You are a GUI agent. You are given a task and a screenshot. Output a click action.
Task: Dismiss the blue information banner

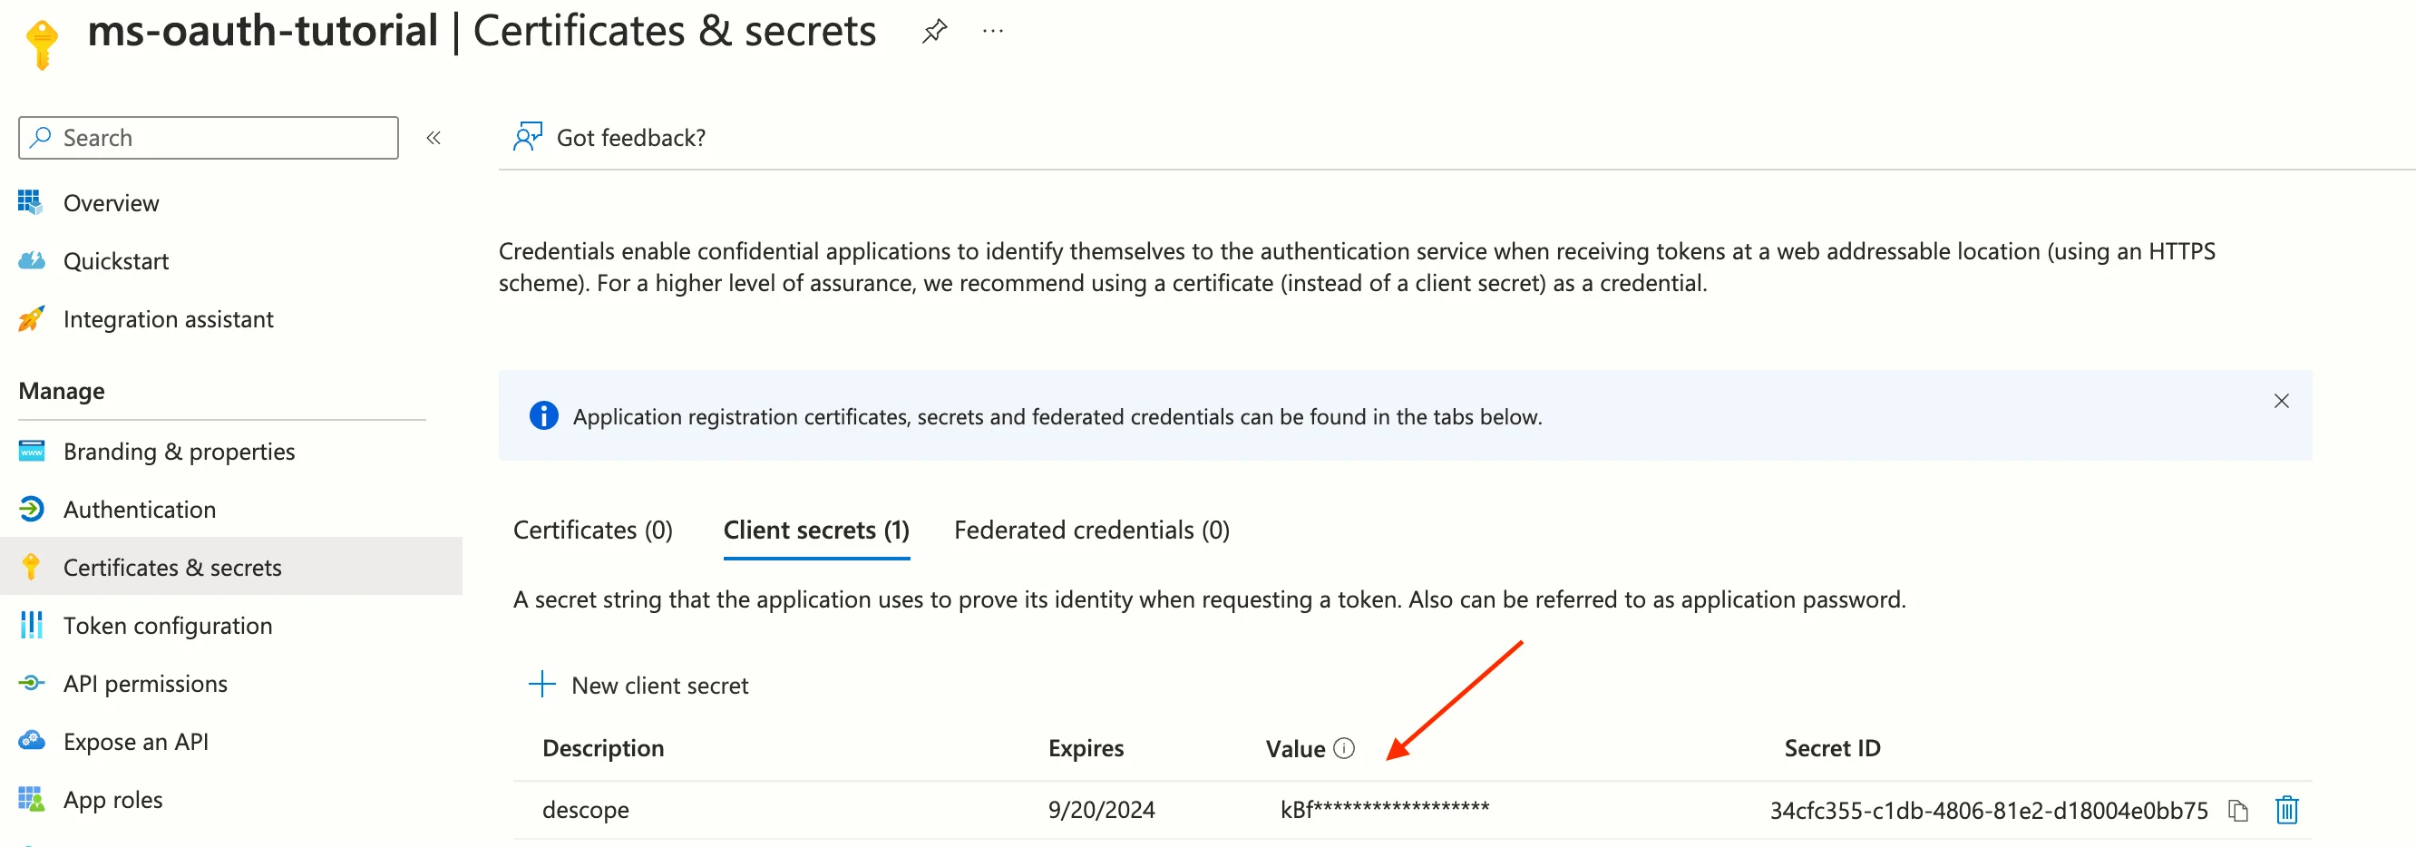pos(2282,401)
